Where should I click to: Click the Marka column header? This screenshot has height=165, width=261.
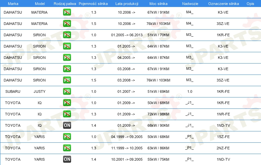[x=13, y=4]
